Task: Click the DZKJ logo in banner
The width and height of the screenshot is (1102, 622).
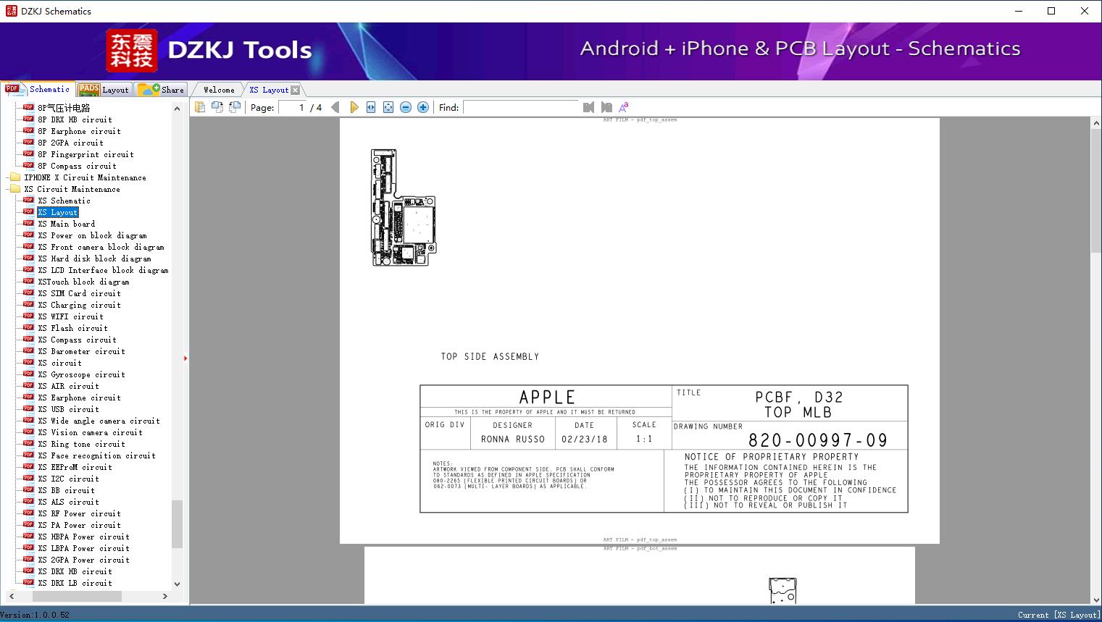Action: point(132,51)
